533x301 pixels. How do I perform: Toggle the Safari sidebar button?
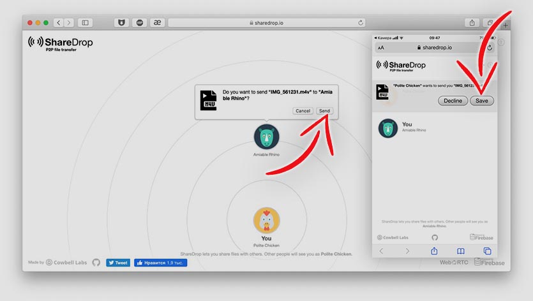[x=85, y=23]
